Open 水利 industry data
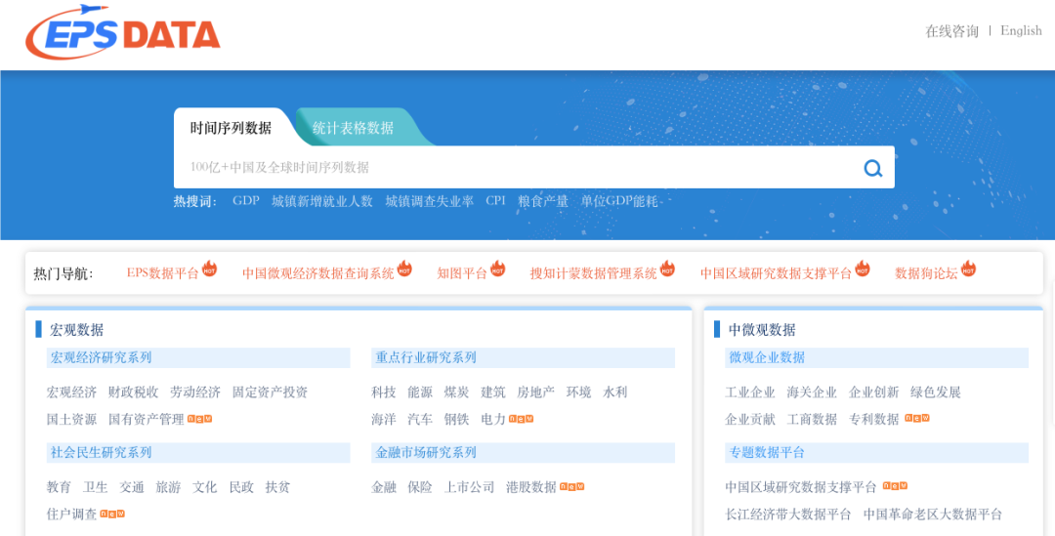 click(615, 392)
